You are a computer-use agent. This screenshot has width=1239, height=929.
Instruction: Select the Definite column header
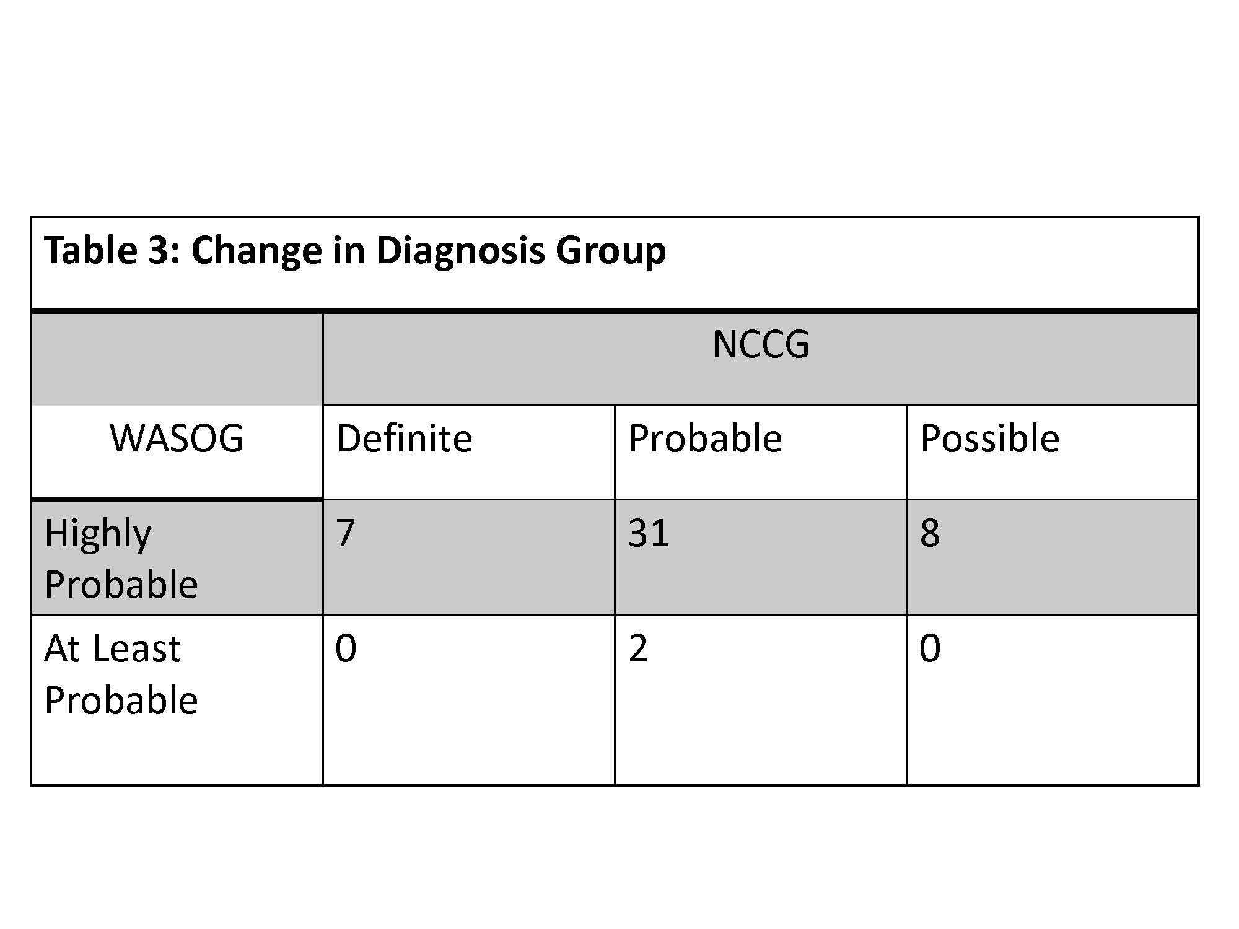pyautogui.click(x=404, y=439)
